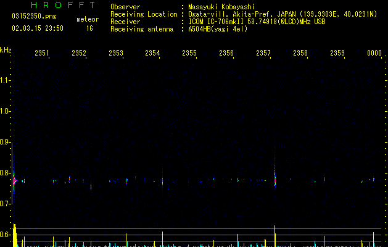Viewport: 388px width, 247px height.
Task: Click the bright echo at the spectrogram start
Action: (x=15, y=181)
